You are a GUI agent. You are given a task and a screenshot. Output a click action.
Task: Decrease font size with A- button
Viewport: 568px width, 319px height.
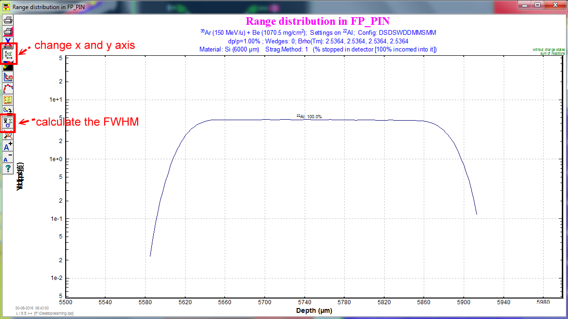[8, 158]
